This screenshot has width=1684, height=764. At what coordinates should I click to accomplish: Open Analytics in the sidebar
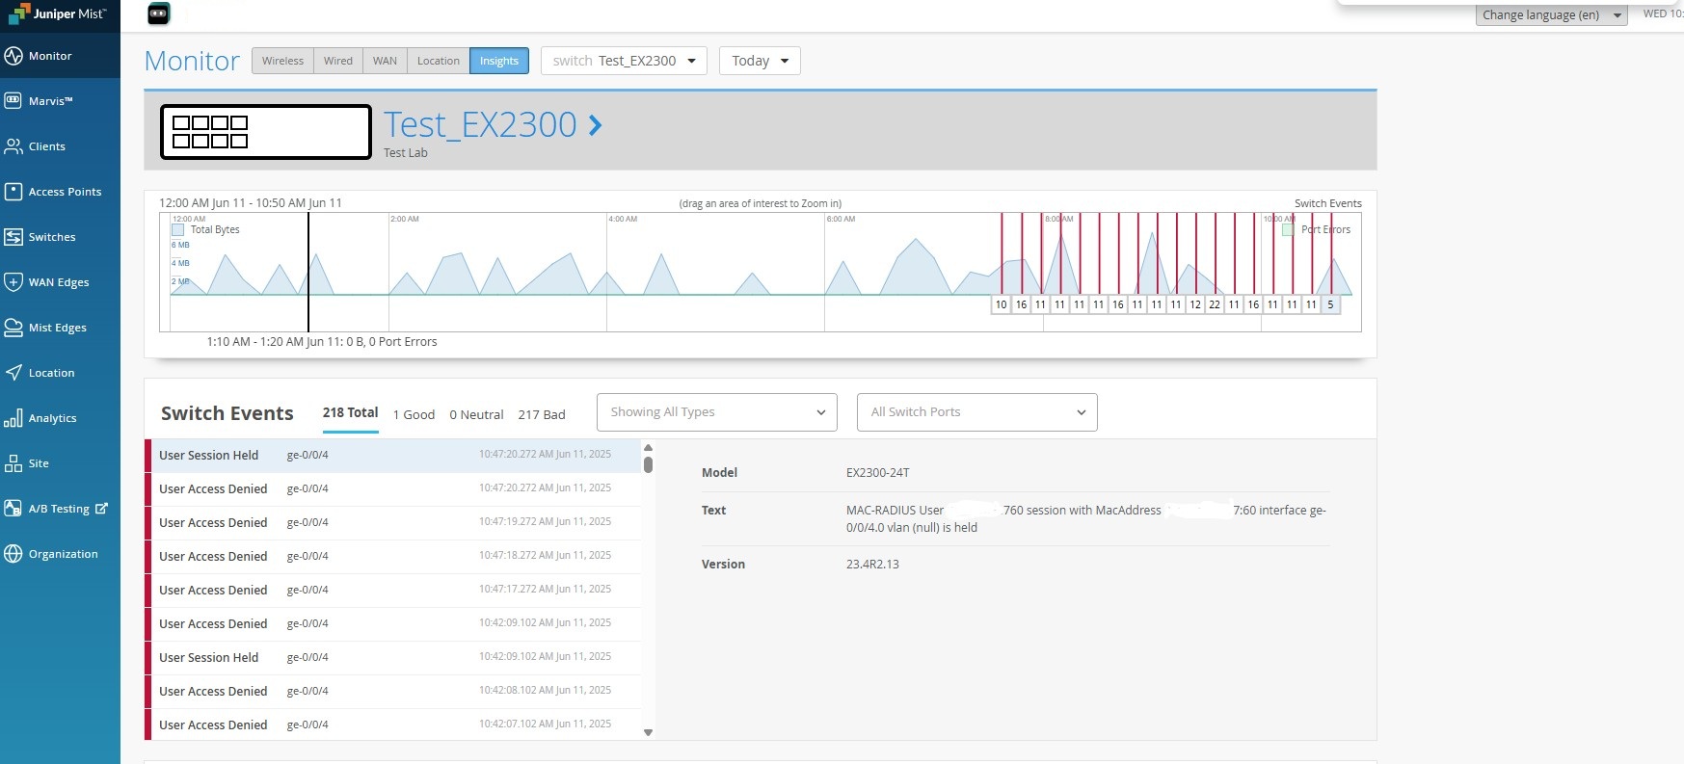click(x=60, y=418)
